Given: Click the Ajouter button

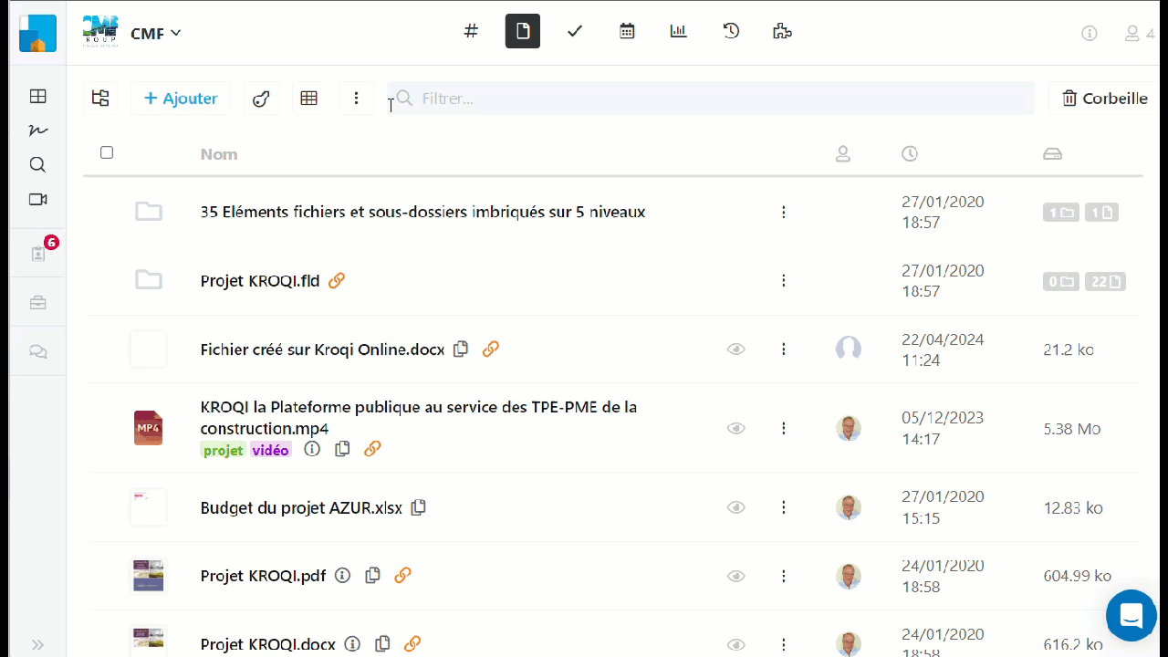Looking at the screenshot, I should click(x=181, y=99).
